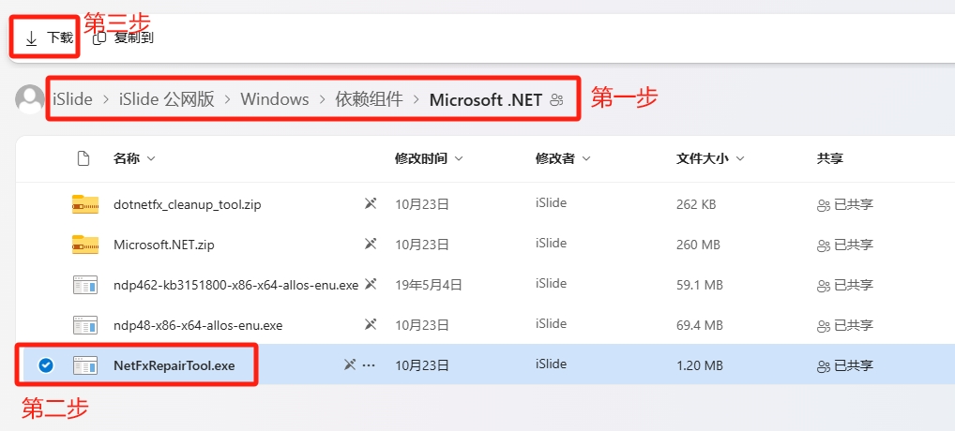Click the zip folder icon for dotnetfx_cleanup_tool.zip

tap(85, 204)
